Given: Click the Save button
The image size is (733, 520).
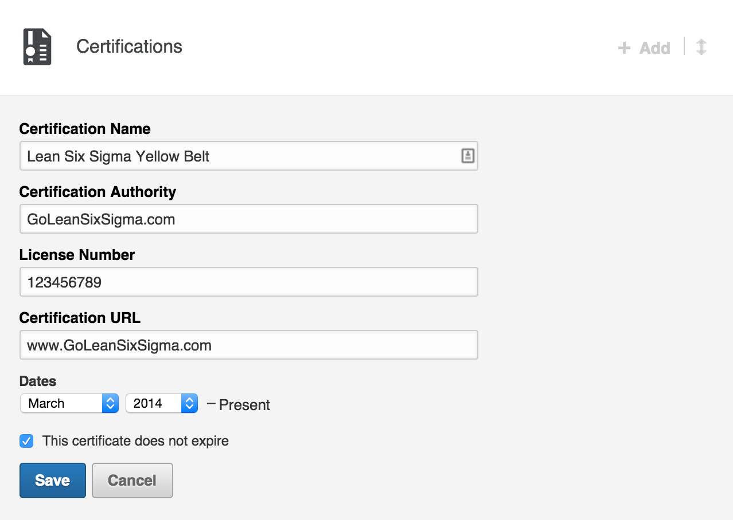Looking at the screenshot, I should (x=53, y=480).
